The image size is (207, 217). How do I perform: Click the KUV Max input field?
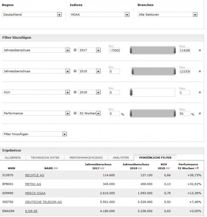(x=185, y=93)
